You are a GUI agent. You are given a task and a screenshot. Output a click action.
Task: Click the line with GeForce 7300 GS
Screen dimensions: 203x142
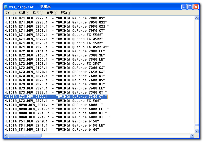(55, 68)
